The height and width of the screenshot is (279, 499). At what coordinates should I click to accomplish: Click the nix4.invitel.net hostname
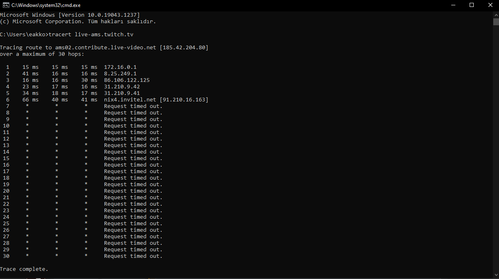130,99
